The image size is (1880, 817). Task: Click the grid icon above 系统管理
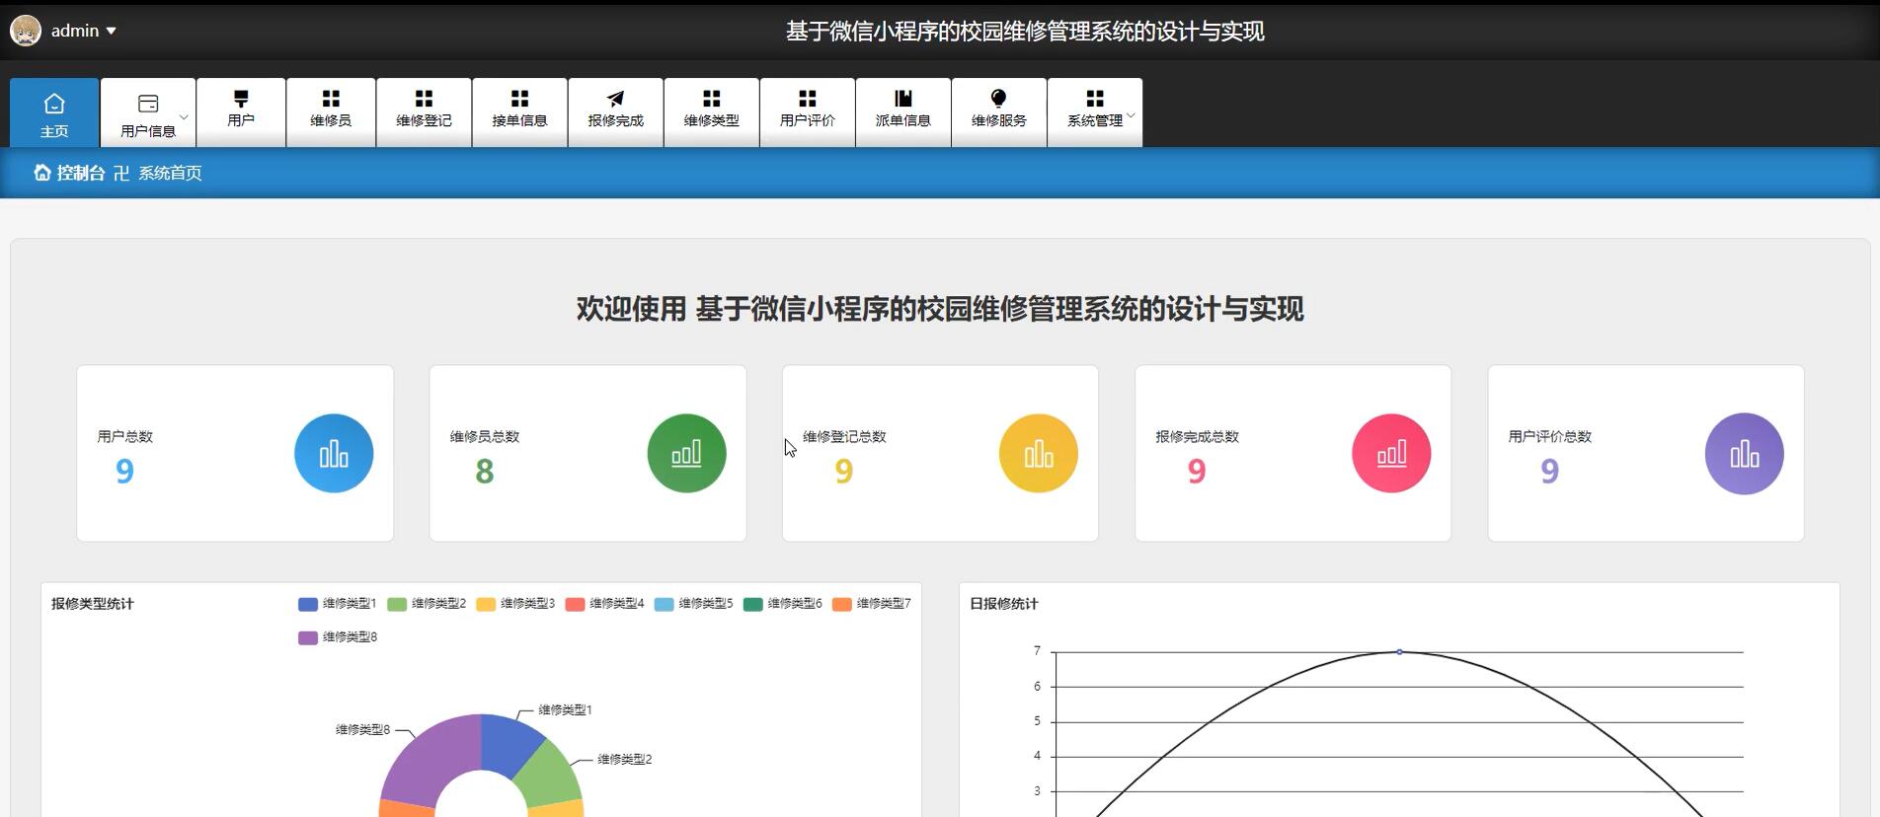click(1095, 98)
